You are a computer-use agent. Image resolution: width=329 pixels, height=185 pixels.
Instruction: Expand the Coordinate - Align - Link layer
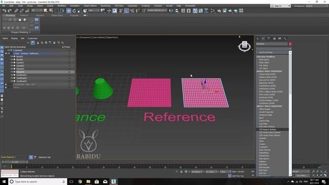(6, 84)
